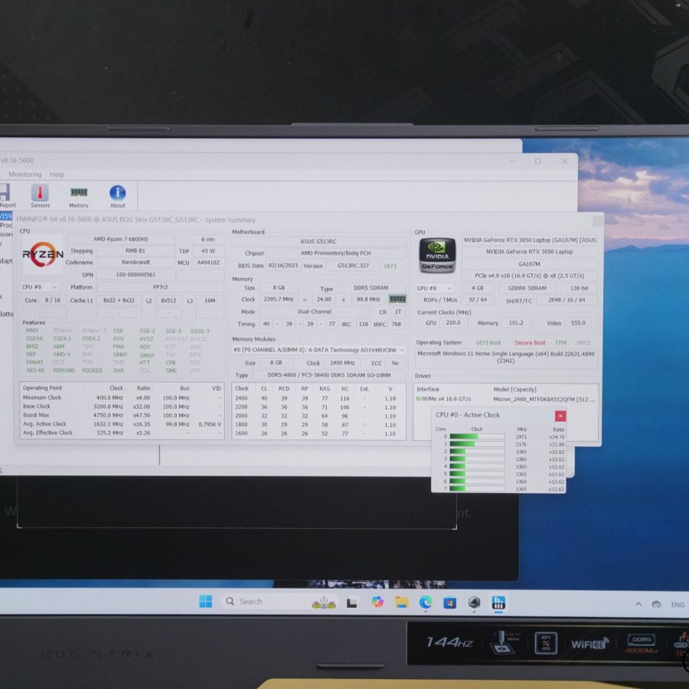Click the 'TPM' status label
Viewport: 689px width, 689px height.
(560, 343)
